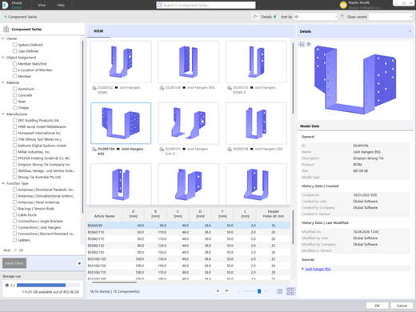Viewport: 416px width, 312px height.
Task: Click the Article Name column header
Action: [105, 214]
